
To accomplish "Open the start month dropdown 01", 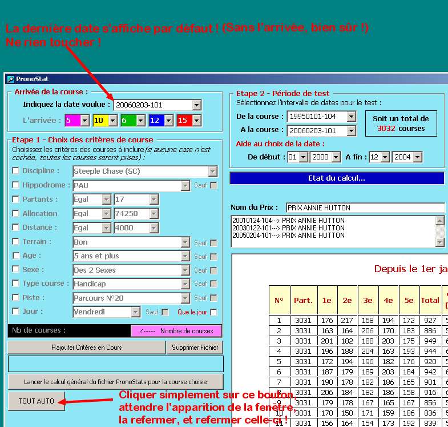I will (304, 157).
